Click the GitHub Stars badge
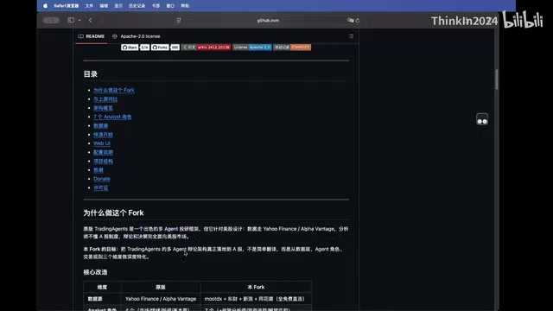 point(135,48)
